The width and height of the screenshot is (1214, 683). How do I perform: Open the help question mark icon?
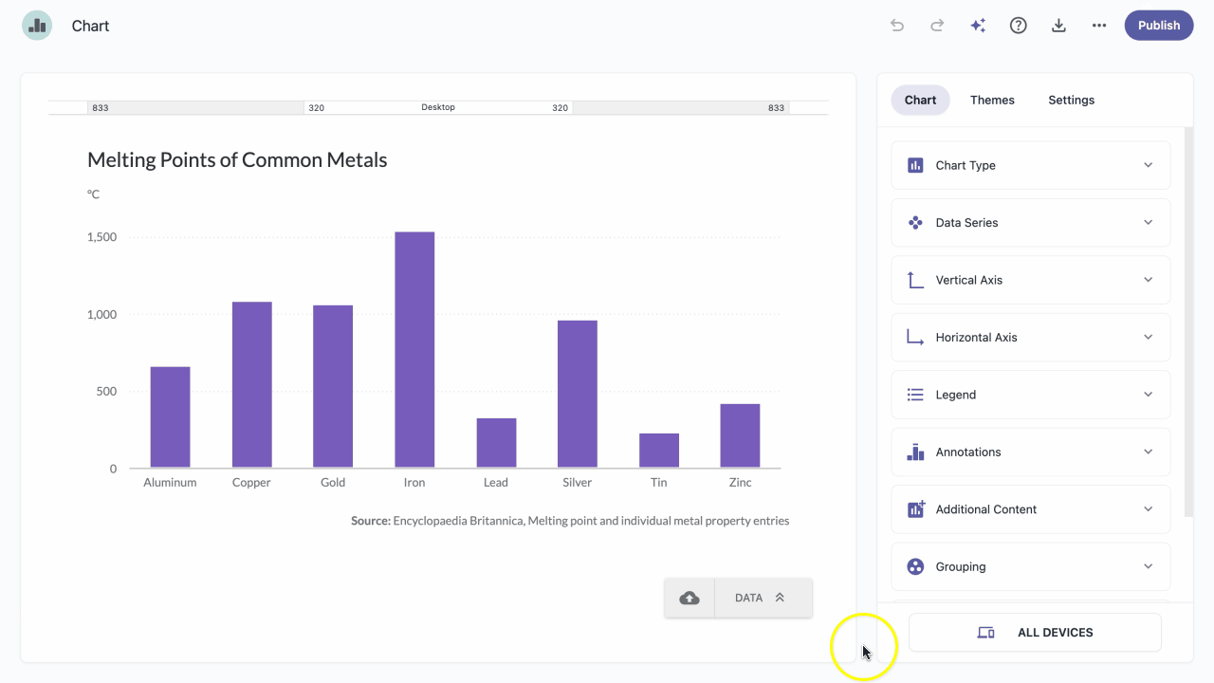1019,26
